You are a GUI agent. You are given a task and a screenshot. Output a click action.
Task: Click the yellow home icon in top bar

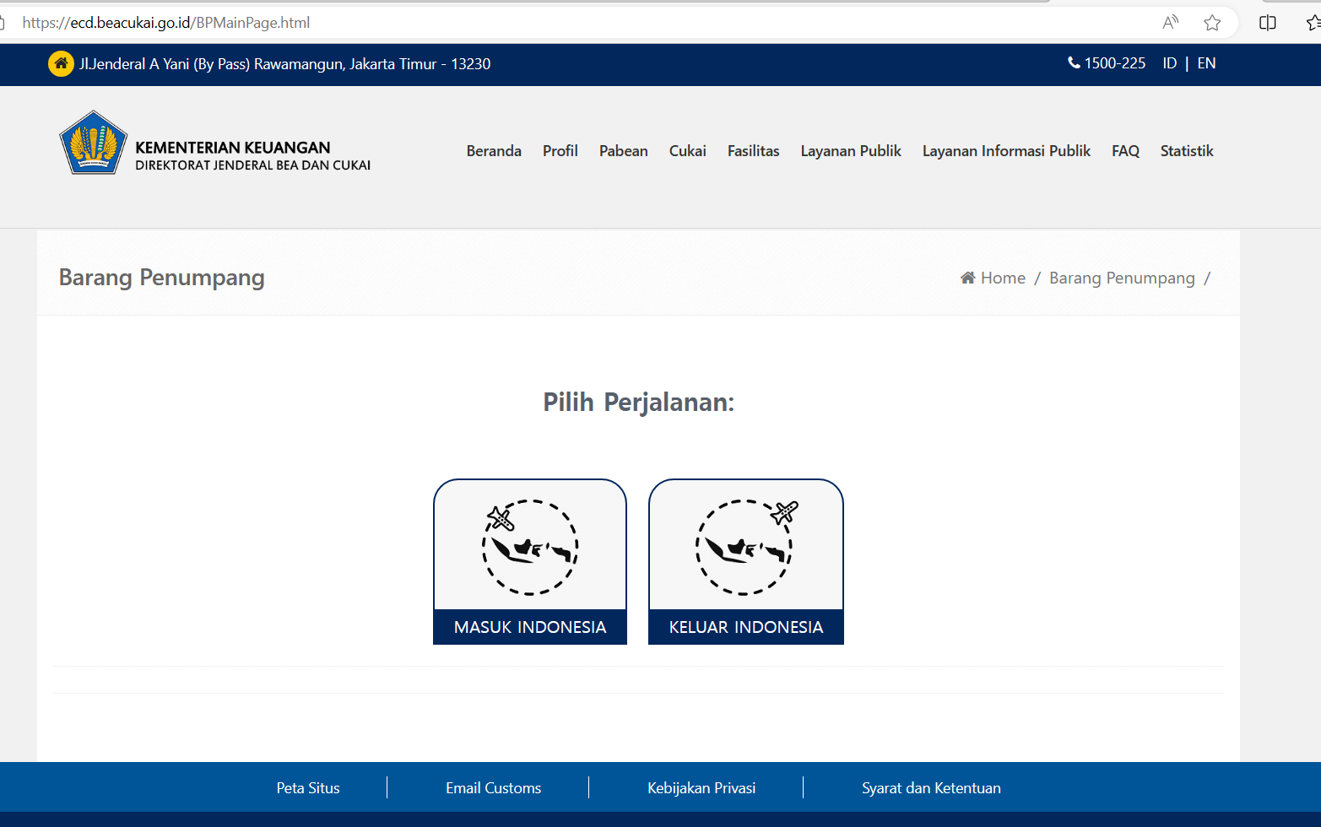(61, 64)
